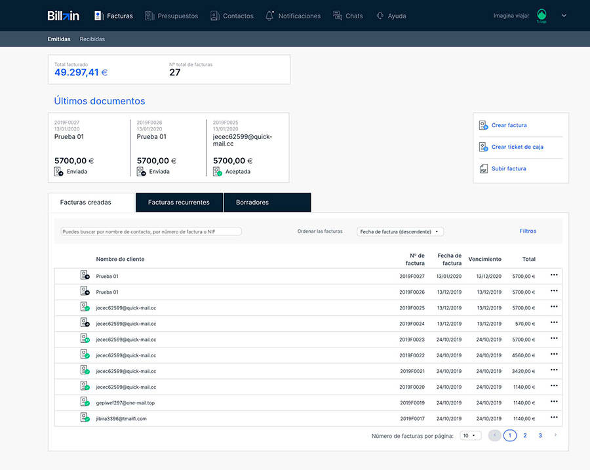Click the Enviada status icon on the 2019F0027 card

tap(57, 170)
